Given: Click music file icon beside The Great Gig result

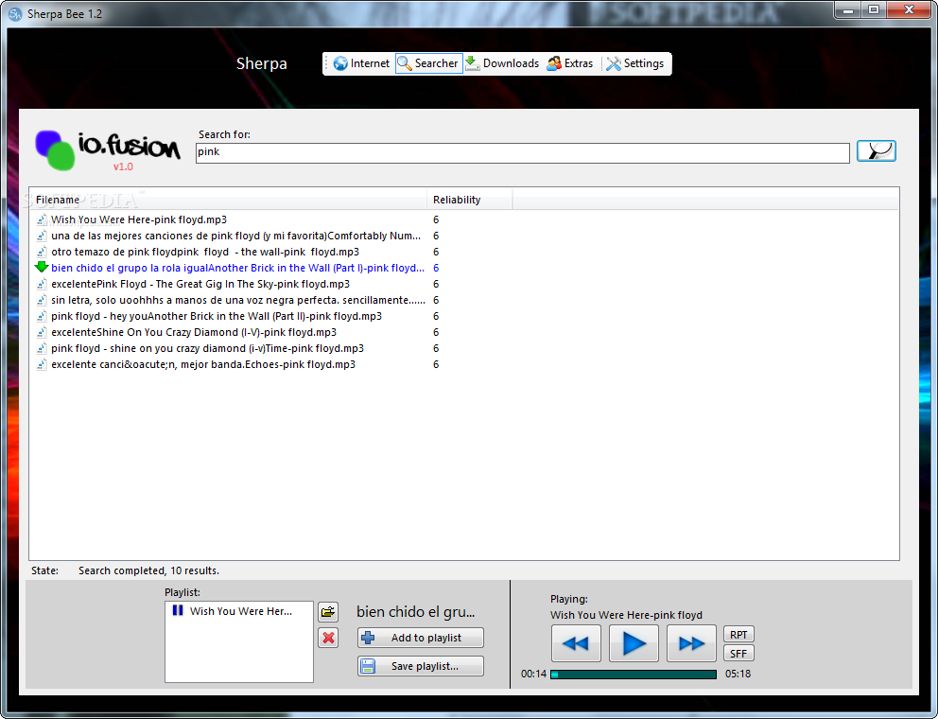Looking at the screenshot, I should (x=42, y=285).
